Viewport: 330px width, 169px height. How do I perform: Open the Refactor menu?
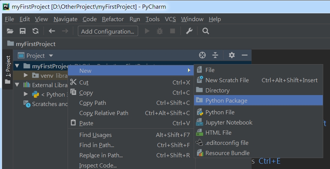(113, 19)
